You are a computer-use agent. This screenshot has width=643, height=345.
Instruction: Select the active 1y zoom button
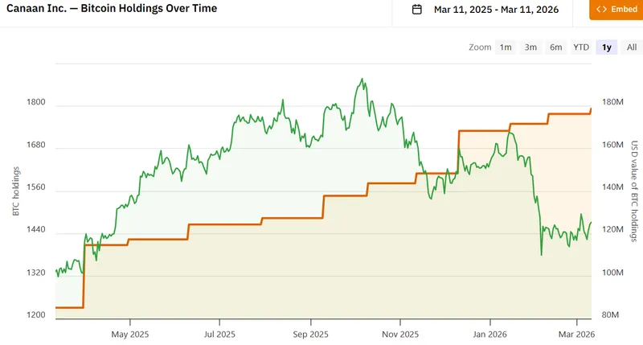[x=607, y=47]
